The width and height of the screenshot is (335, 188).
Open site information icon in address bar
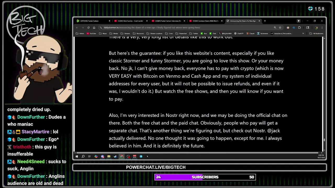click(x=101, y=27)
